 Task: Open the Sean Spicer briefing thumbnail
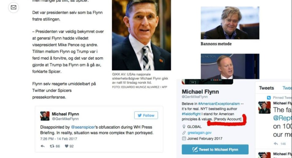point(230,66)
